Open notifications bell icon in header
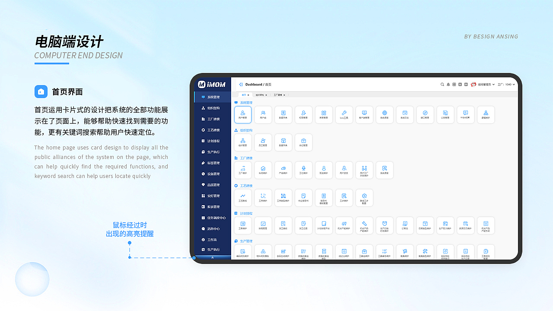This screenshot has width=553, height=311. (448, 85)
